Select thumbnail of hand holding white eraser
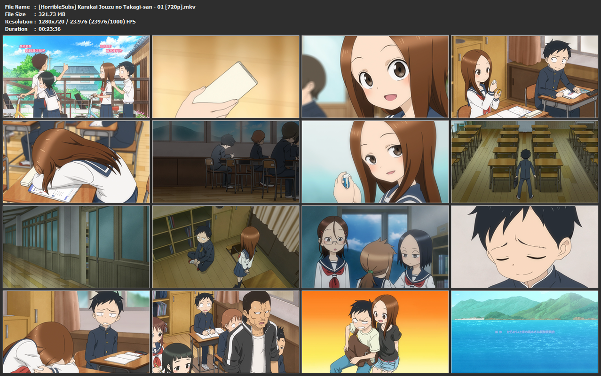Image resolution: width=601 pixels, height=376 pixels. coord(226,77)
